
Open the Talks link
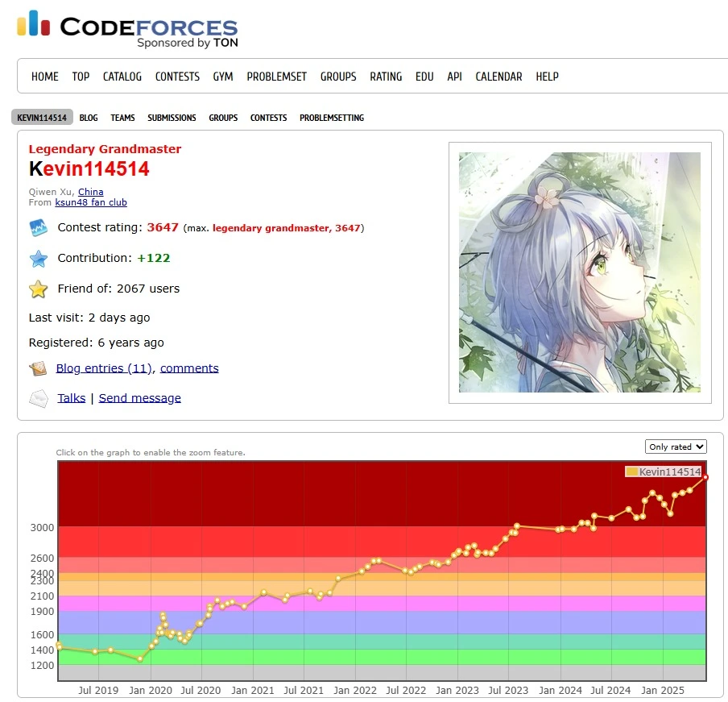72,398
